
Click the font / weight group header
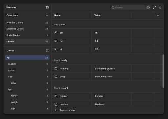point(61,88)
